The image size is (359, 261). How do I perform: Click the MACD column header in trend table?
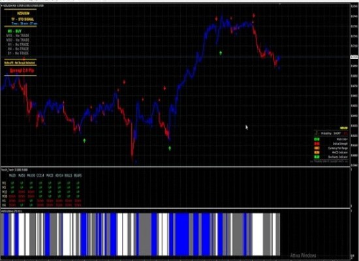[x=50, y=176]
